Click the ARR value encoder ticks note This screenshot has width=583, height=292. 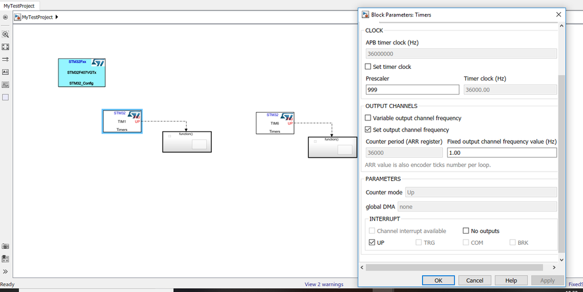[428, 165]
